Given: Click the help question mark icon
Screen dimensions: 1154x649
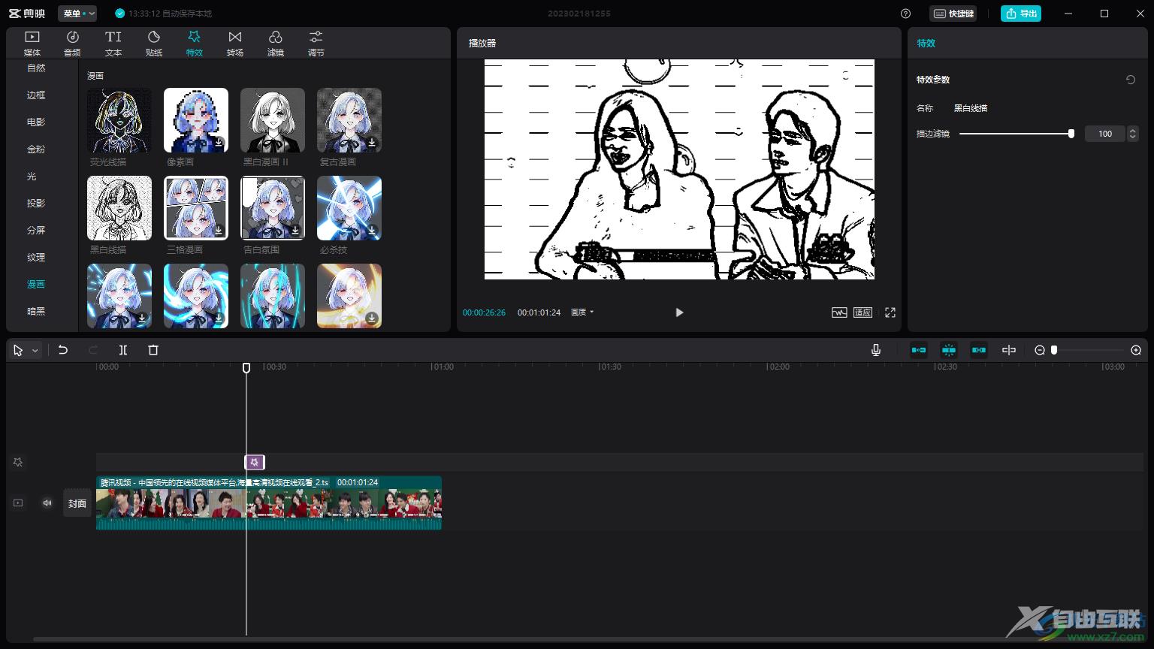Looking at the screenshot, I should pyautogui.click(x=905, y=14).
